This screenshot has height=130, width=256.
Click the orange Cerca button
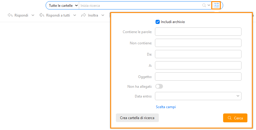pos(235,118)
